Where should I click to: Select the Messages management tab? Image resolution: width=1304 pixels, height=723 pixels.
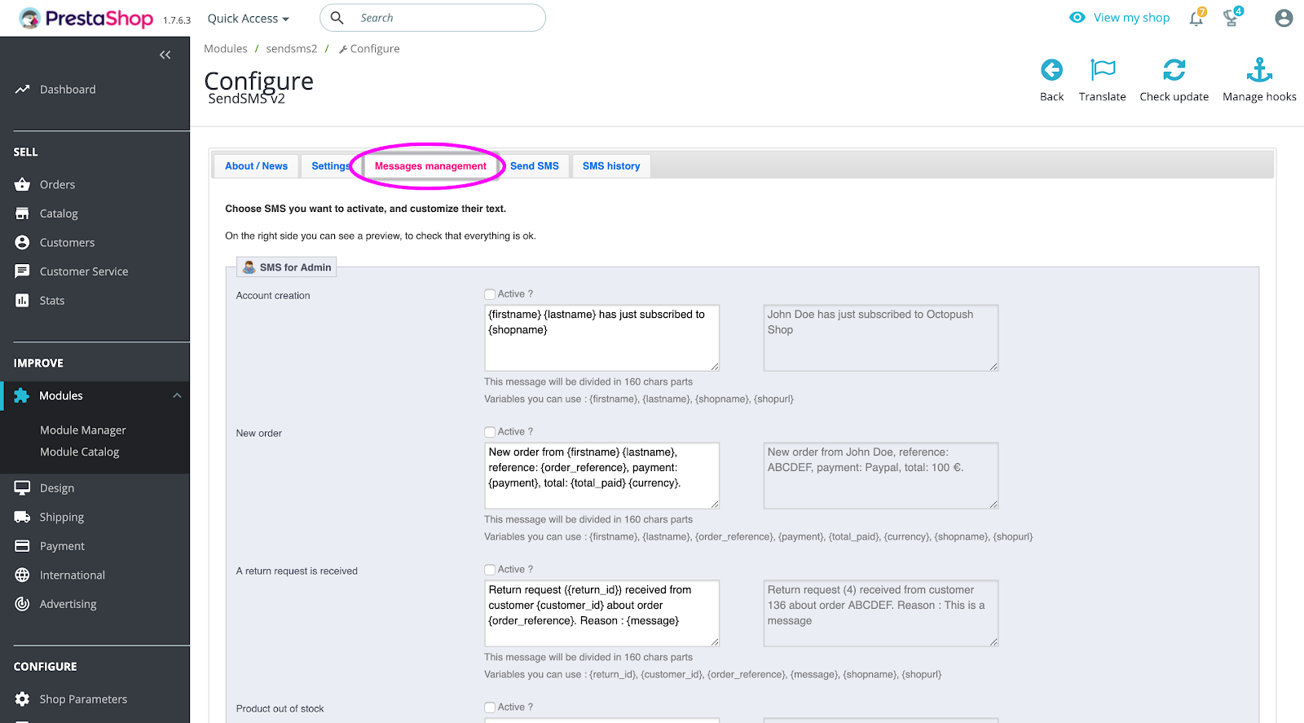click(430, 166)
